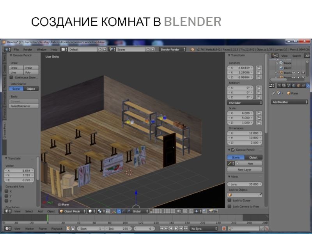The width and height of the screenshot is (312, 234).
Task: Click the timeline editor type clock icon
Action: (x=8, y=229)
